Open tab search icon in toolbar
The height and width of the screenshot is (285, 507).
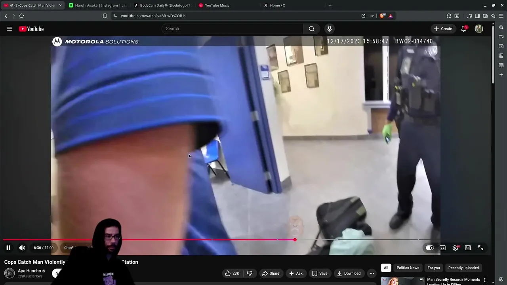click(x=457, y=16)
